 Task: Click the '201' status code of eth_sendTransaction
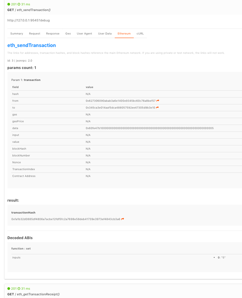14,4
